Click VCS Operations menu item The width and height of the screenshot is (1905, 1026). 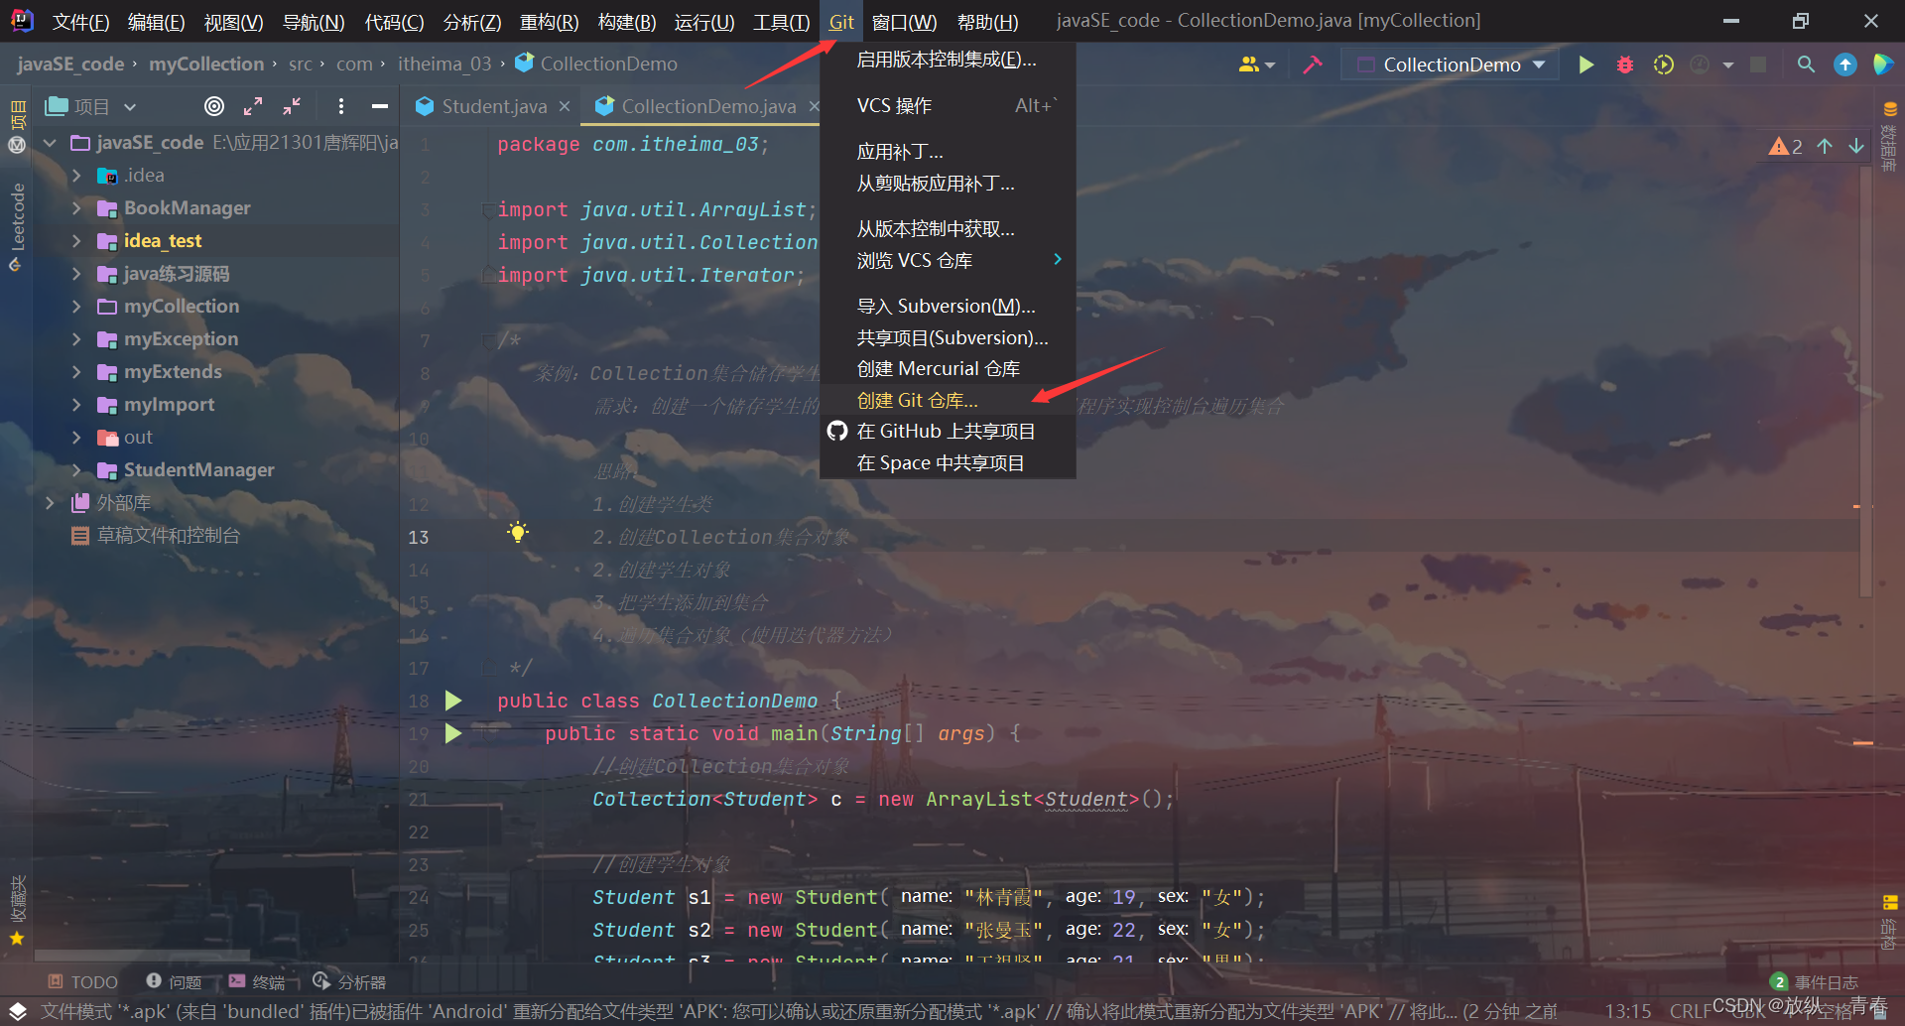948,105
